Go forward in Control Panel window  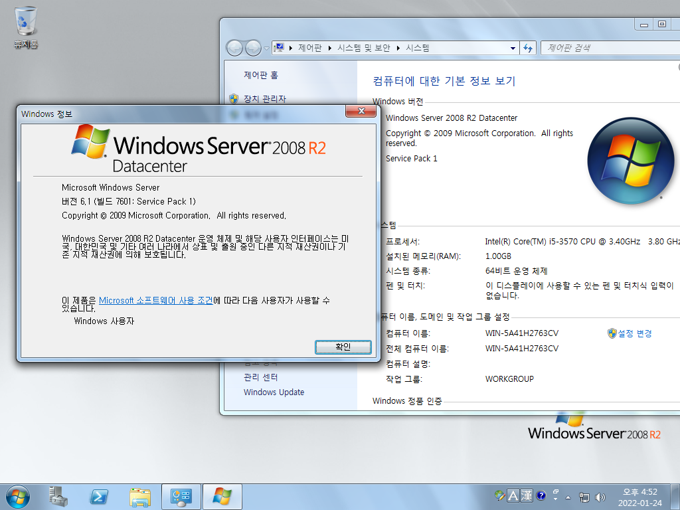click(x=253, y=48)
